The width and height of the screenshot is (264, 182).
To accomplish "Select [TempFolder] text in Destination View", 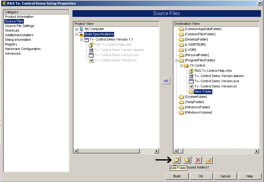I will point(194,102).
